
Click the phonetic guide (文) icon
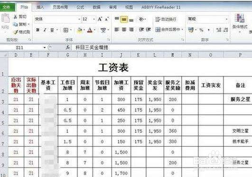pos(103,30)
